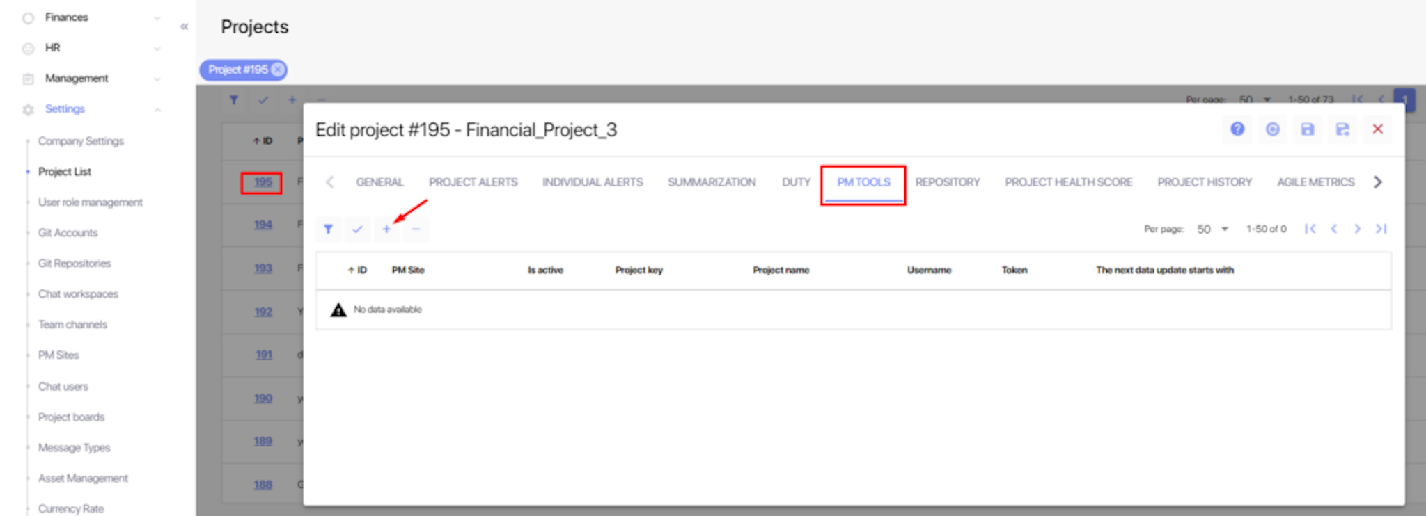Open Project boards in sidebar

pos(71,417)
